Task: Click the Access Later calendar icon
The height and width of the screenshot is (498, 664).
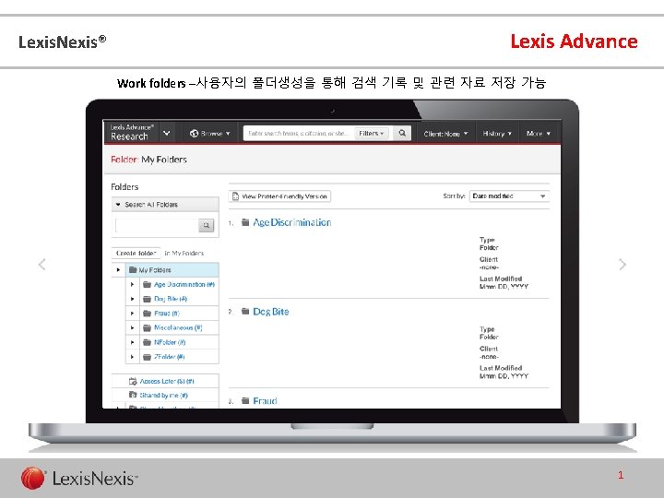Action: (x=133, y=381)
